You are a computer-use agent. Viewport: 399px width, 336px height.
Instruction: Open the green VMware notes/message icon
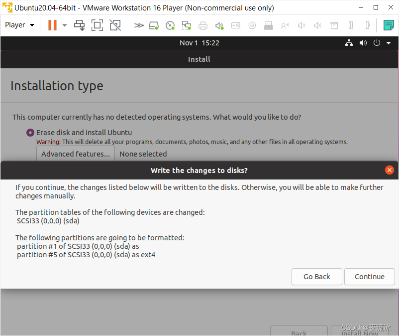coord(389,25)
